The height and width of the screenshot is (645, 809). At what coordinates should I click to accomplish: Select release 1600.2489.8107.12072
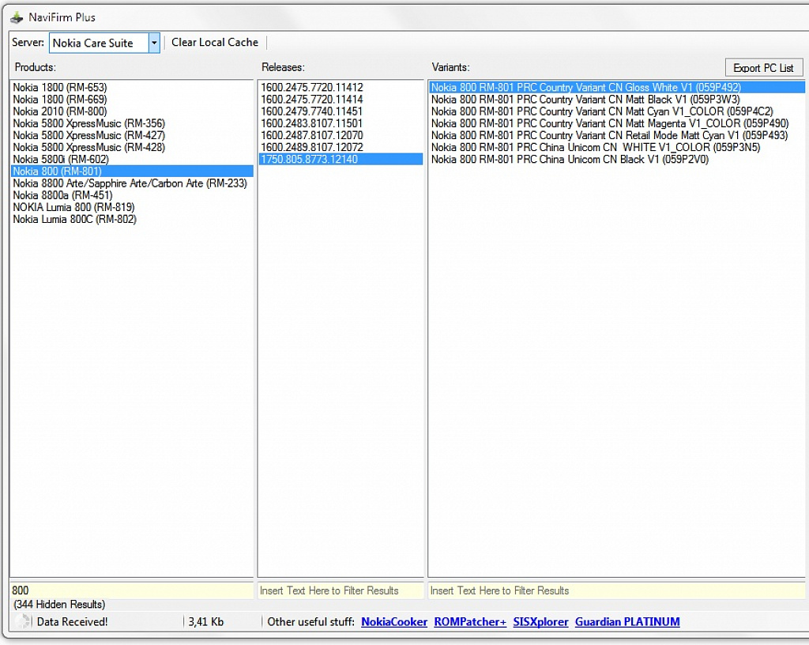(x=341, y=147)
